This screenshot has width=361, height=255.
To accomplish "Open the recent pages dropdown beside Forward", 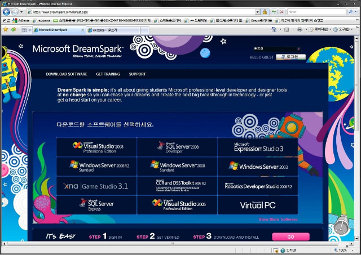I will (21, 12).
